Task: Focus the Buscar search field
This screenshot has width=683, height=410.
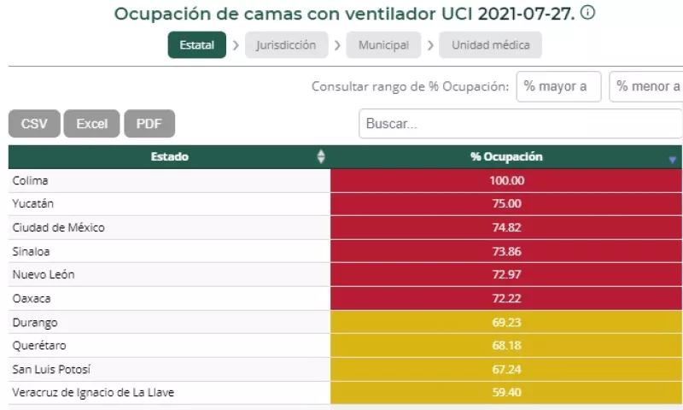Action: point(520,124)
